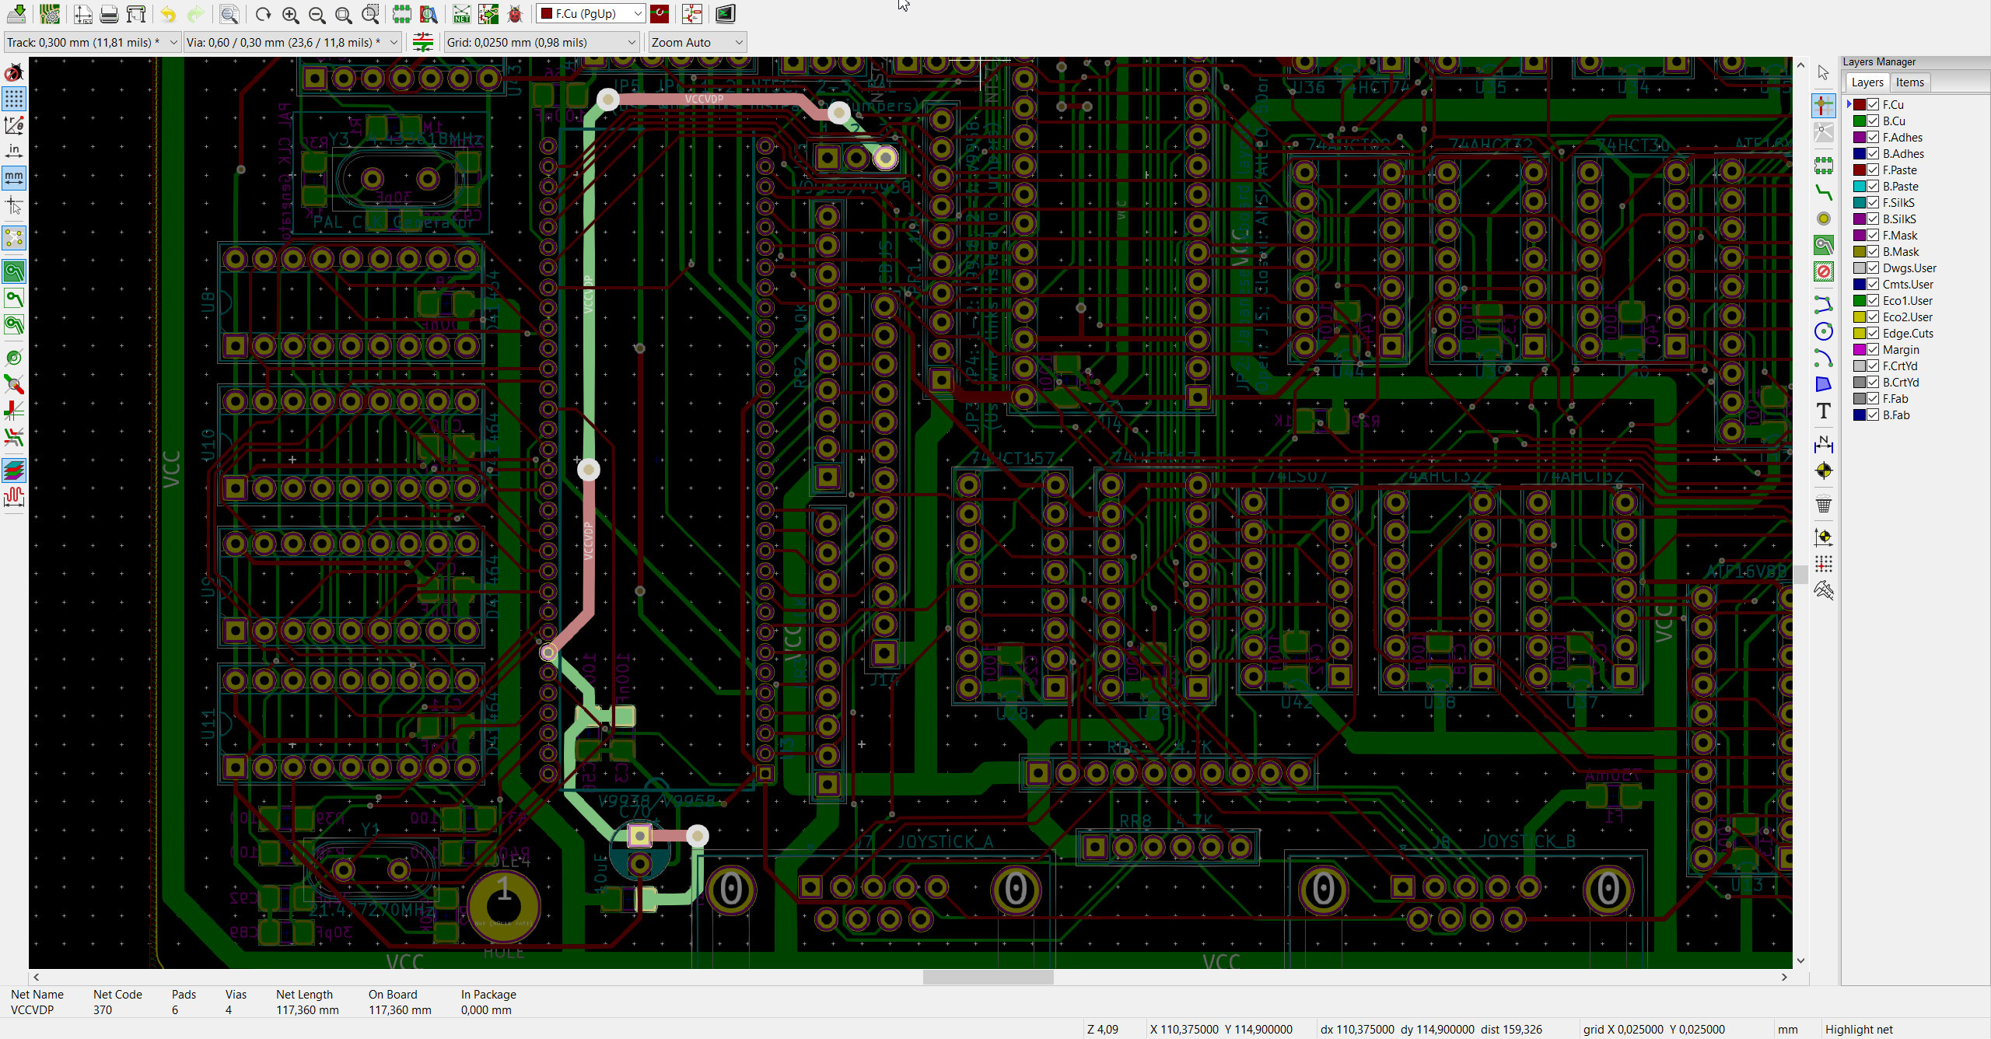1991x1039 pixels.
Task: Toggle F.SilkS layer visibility checkbox
Action: pyautogui.click(x=1873, y=202)
